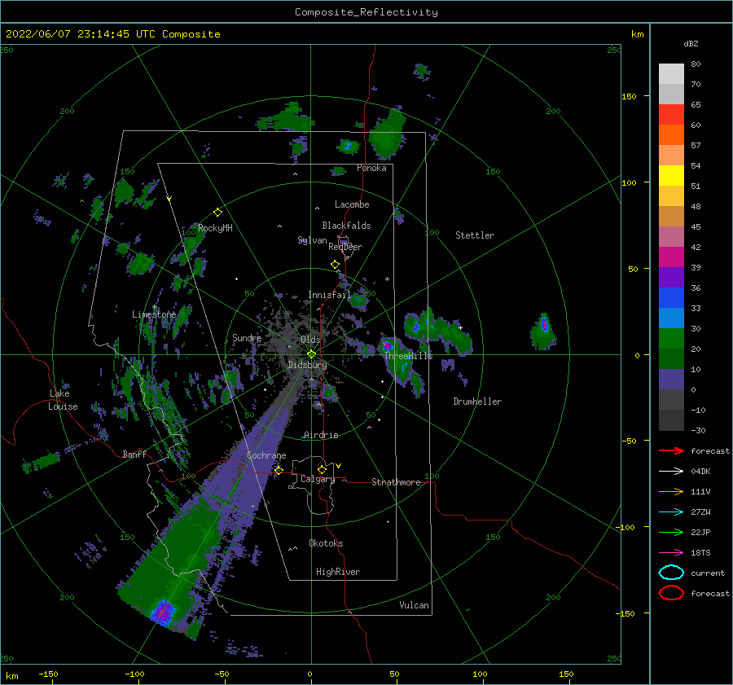Click the asterisk marker near Limestone
This screenshot has height=685, width=733.
click(154, 307)
